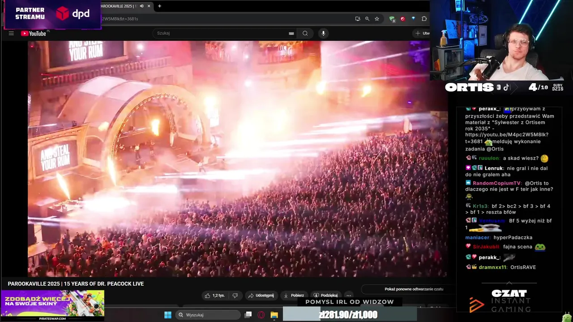Screen dimensions: 573x322
Task: Open the Windows Start menu
Action: coord(168,315)
